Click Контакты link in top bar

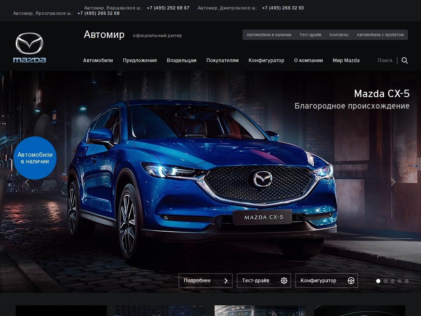tap(339, 35)
